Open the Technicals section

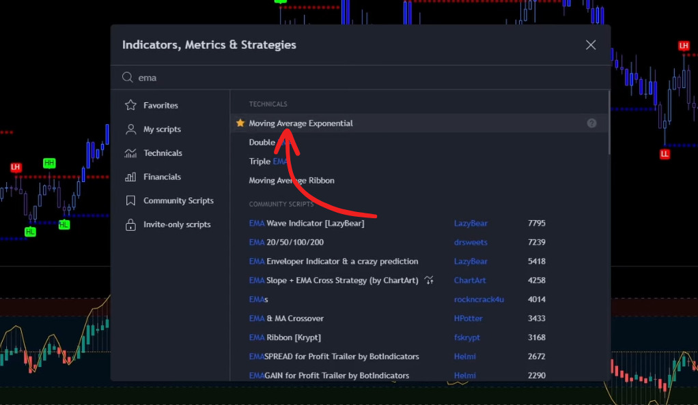coord(163,153)
